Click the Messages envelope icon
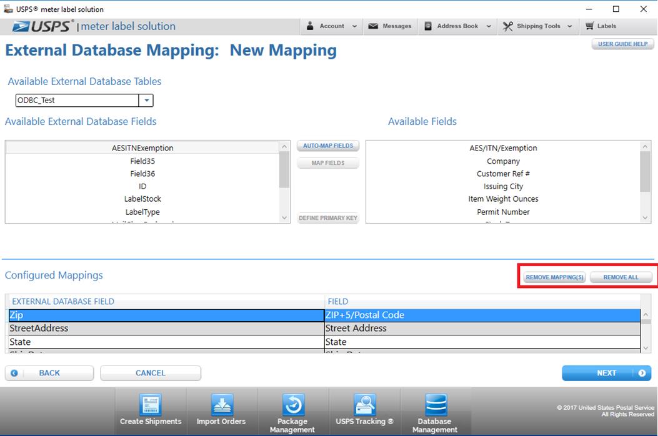658x436 pixels. click(373, 26)
